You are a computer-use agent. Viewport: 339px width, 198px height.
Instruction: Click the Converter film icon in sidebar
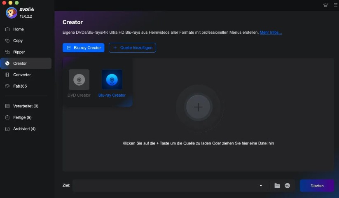(7, 75)
